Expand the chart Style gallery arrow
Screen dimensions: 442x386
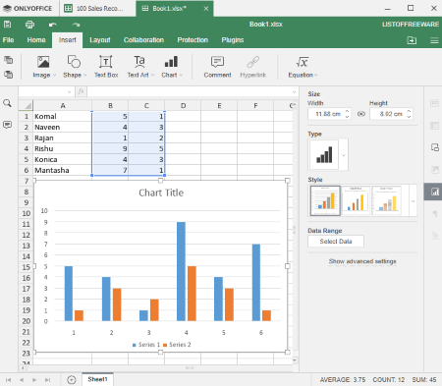click(x=413, y=201)
